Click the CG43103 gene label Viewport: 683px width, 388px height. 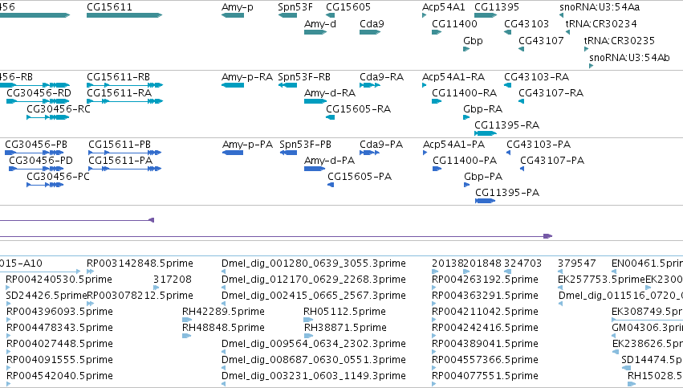coord(526,23)
